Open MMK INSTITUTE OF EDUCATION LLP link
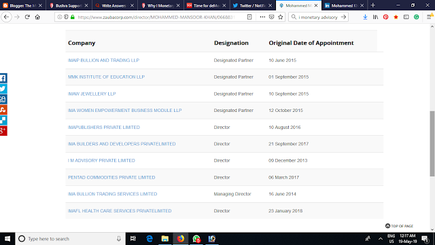Screen dimensions: 435x245 (x=106, y=77)
